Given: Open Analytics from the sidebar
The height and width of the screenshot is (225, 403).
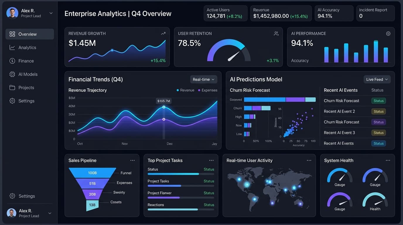Looking at the screenshot, I should 30,47.
